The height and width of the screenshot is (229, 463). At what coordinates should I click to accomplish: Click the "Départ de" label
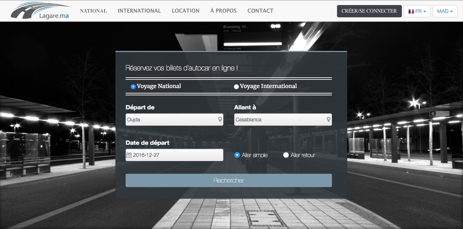click(140, 107)
